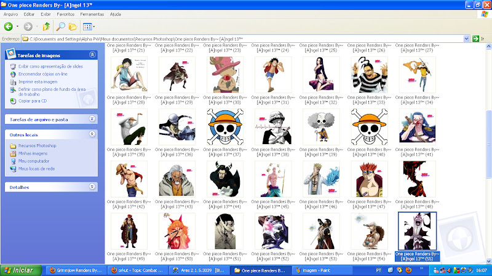
Task: Open the Favoritos menu
Action: tap(66, 14)
